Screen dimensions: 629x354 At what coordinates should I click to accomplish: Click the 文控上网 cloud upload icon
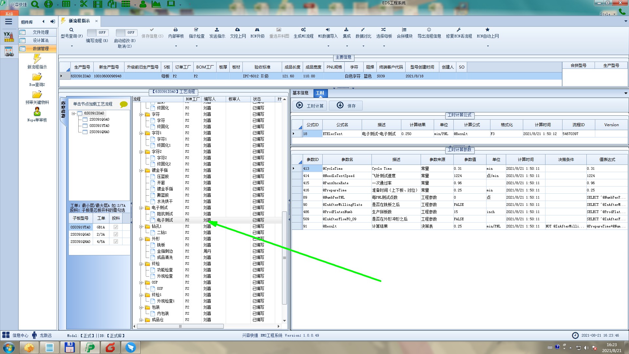pyautogui.click(x=238, y=30)
